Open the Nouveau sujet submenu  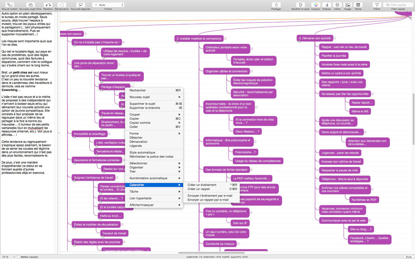(154, 97)
